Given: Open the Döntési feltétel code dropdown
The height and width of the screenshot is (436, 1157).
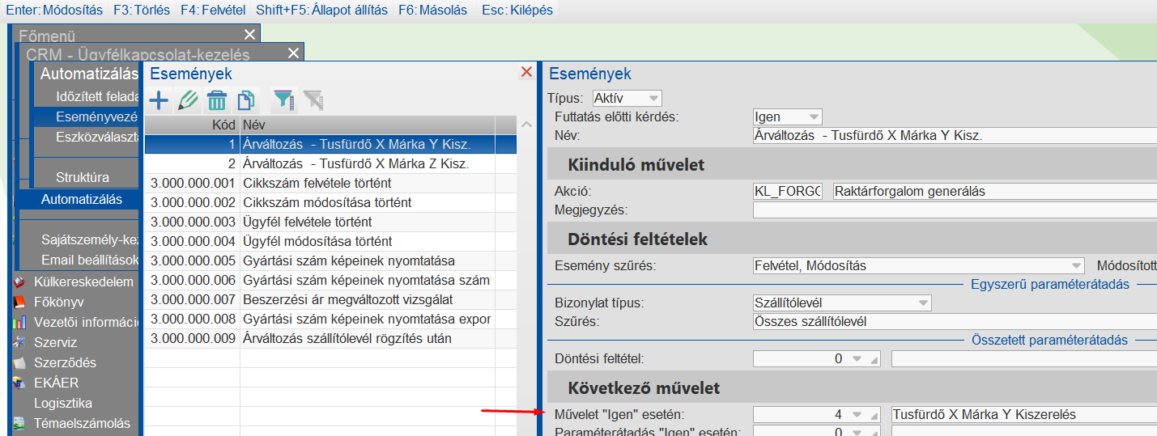Looking at the screenshot, I should pos(858,358).
